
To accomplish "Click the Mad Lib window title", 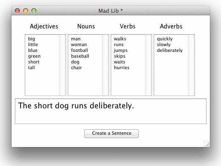I will (x=111, y=11).
